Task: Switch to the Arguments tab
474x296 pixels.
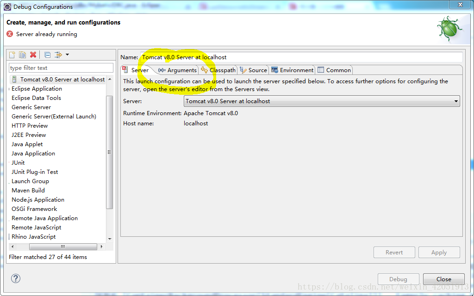Action: coord(177,70)
